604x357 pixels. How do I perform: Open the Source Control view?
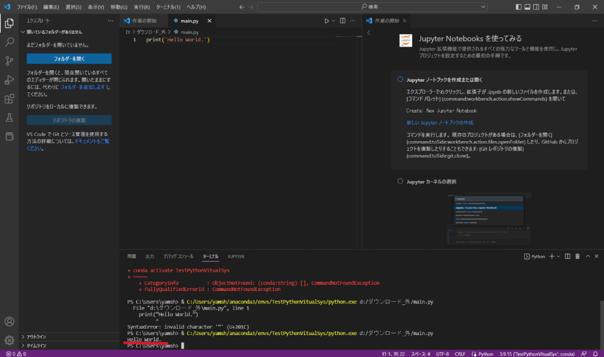tap(9, 61)
